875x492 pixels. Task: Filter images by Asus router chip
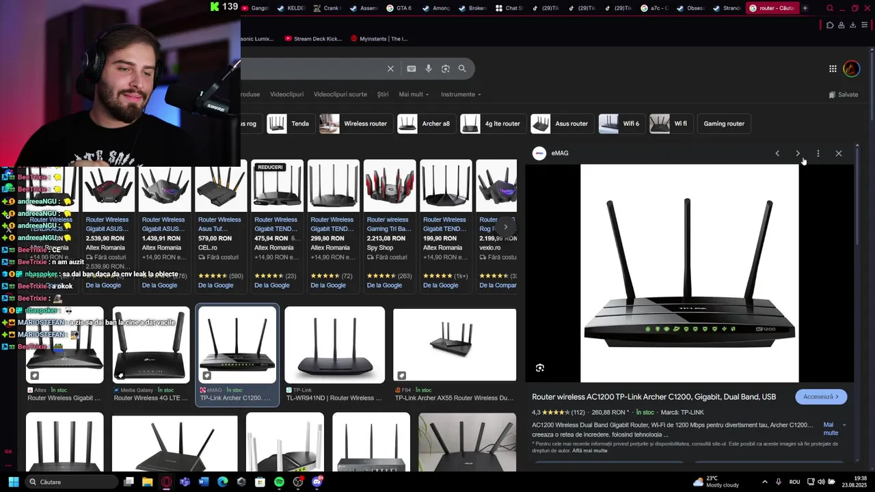[x=561, y=124]
